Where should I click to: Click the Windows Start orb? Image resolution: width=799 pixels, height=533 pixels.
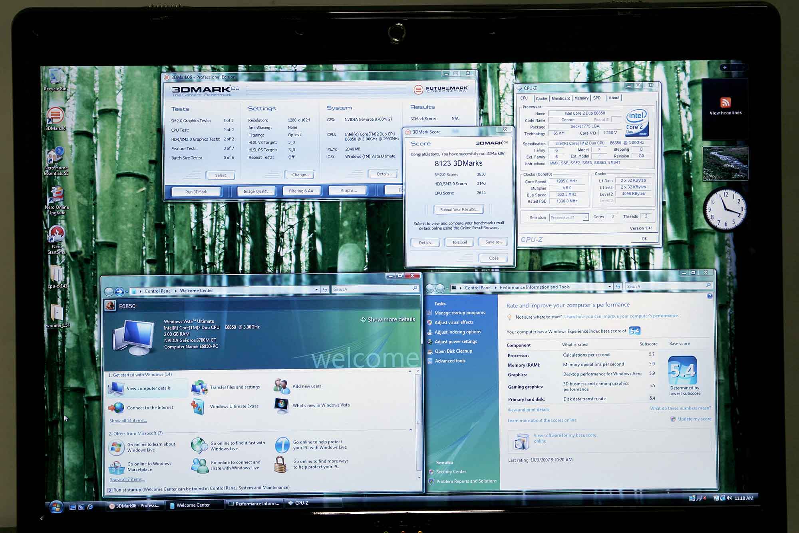[x=56, y=507]
